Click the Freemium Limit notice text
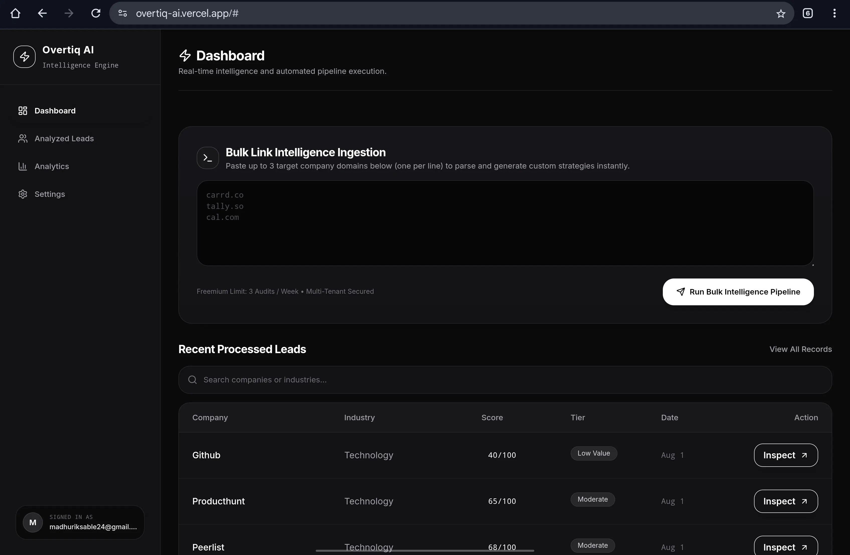Screen dimensions: 850x555 pyautogui.click(x=285, y=291)
